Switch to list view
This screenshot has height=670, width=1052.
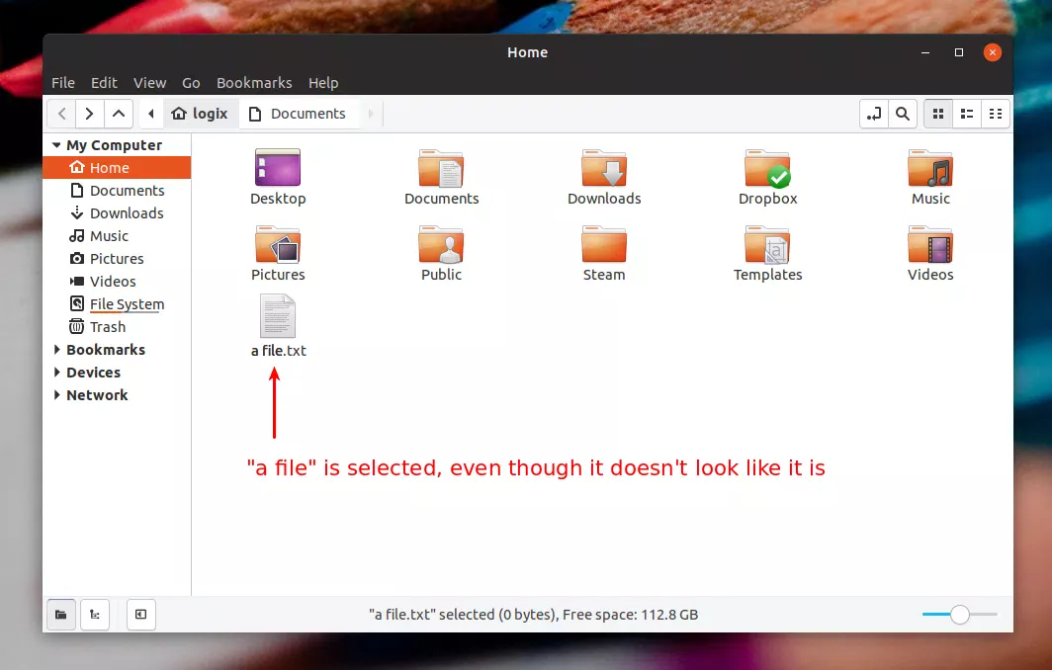[966, 113]
